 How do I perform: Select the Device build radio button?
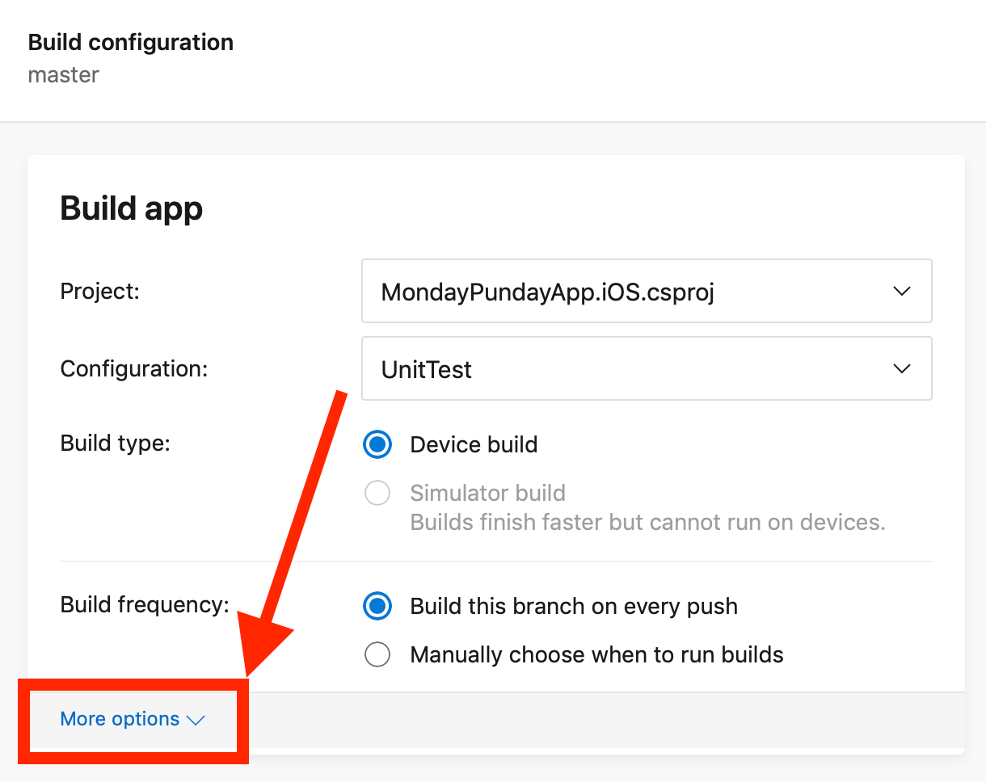[377, 444]
